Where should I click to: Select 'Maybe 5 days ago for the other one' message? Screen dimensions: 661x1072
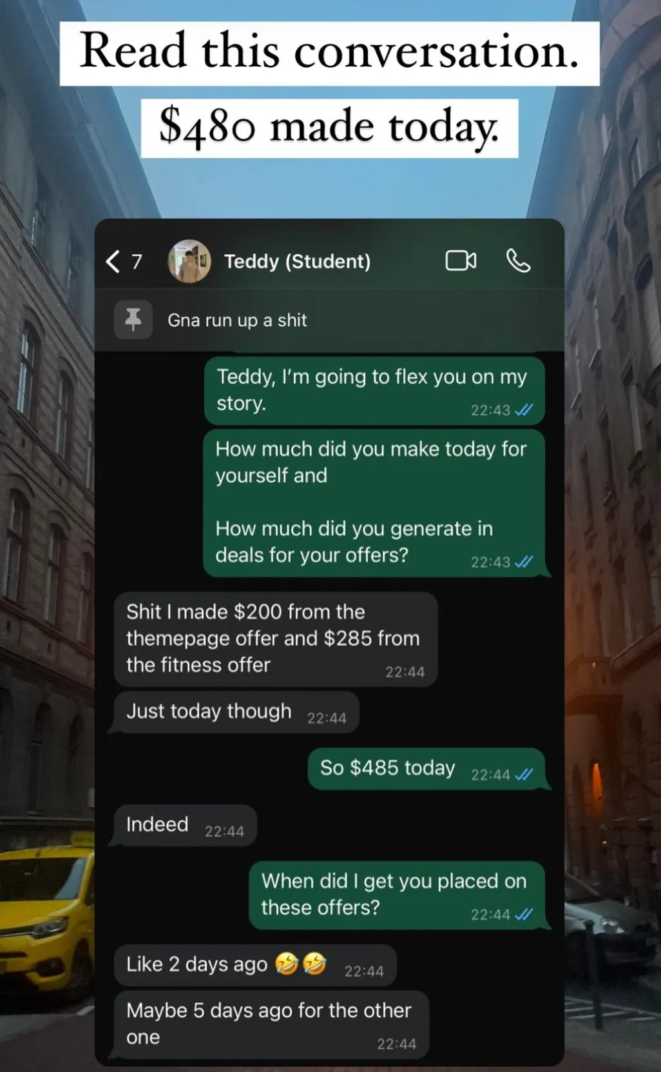click(271, 1024)
